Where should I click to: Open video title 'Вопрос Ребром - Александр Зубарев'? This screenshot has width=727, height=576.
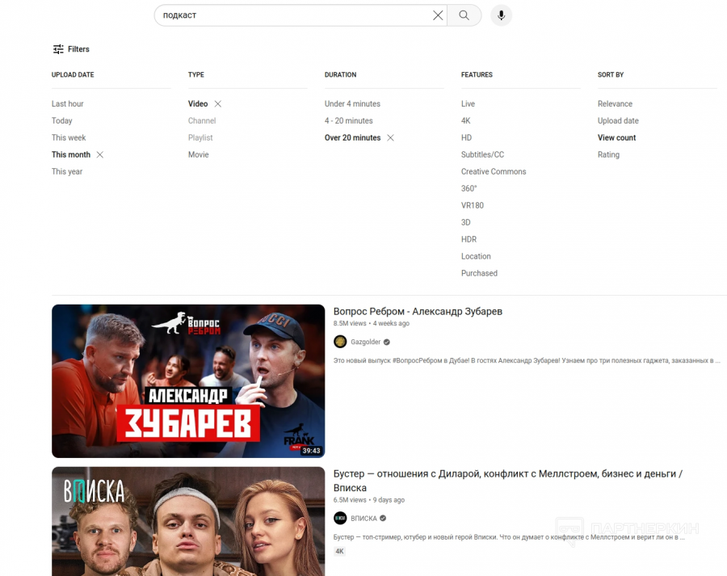[x=418, y=312]
